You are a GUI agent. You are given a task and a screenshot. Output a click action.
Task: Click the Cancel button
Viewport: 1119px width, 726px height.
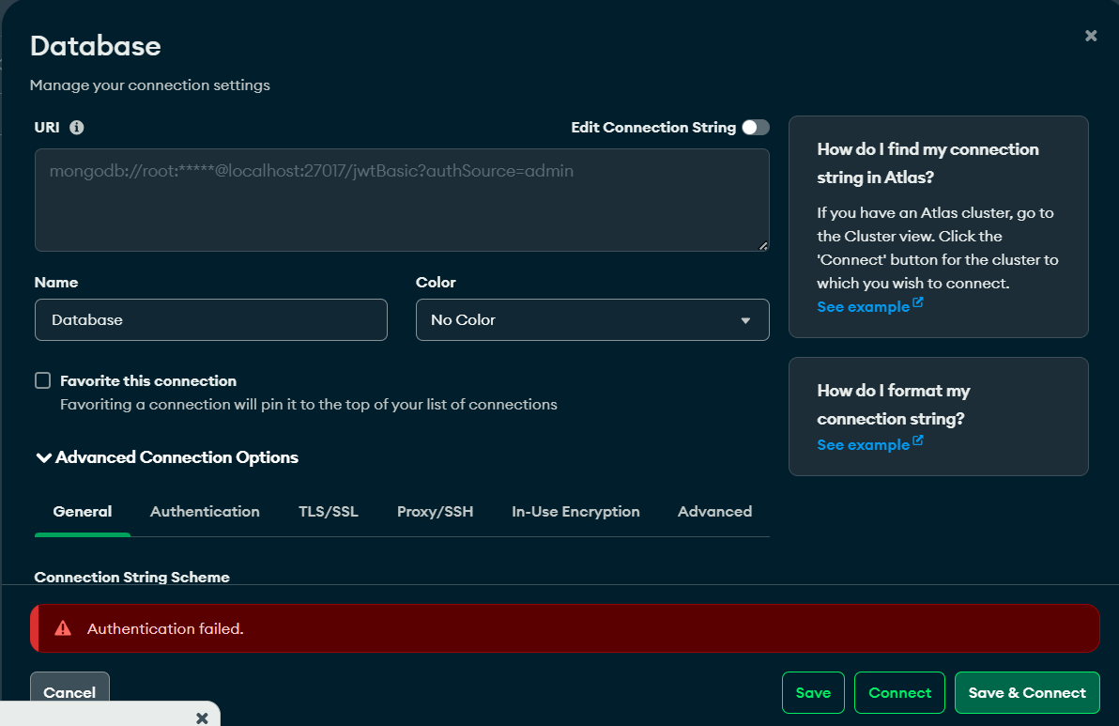point(69,692)
